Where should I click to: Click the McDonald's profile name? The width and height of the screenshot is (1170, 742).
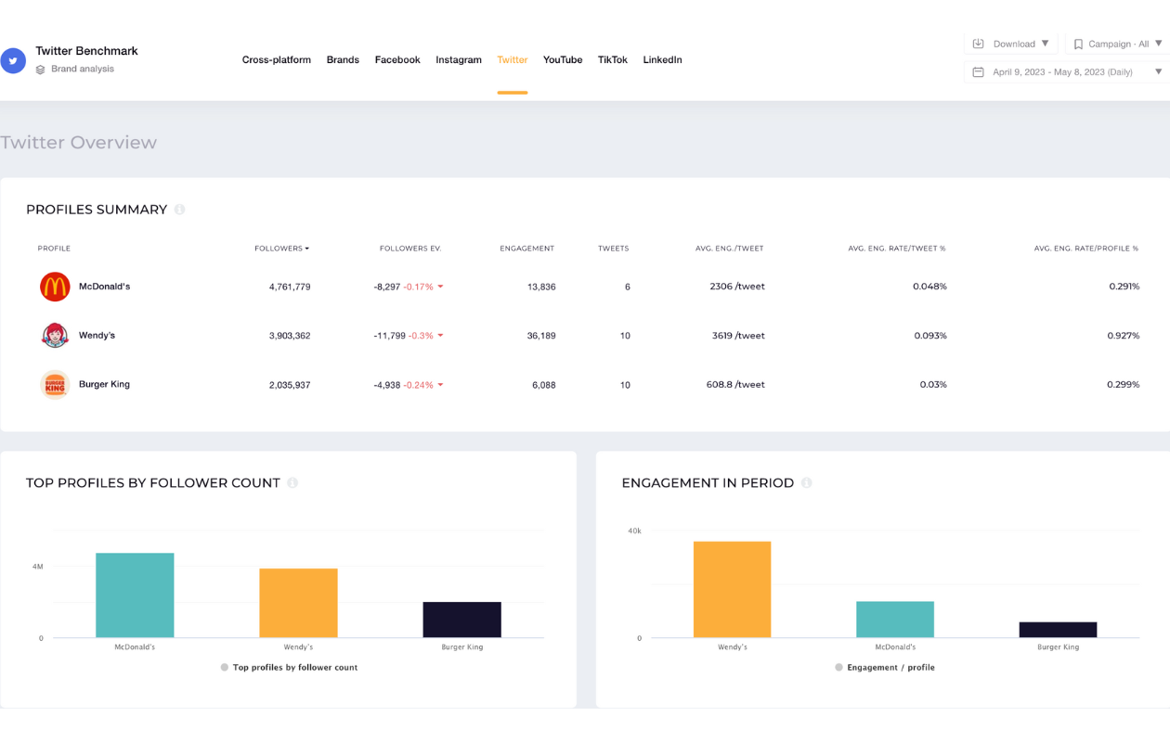pos(104,287)
